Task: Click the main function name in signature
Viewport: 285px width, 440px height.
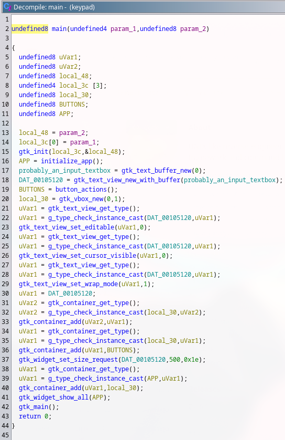Action: tap(59, 29)
